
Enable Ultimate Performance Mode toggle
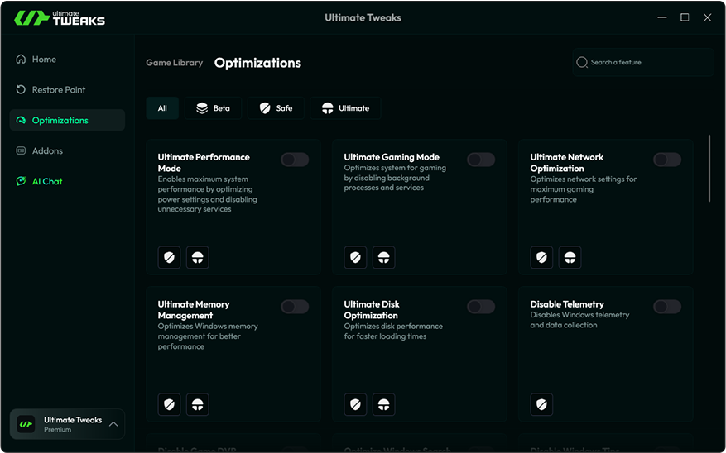(x=295, y=160)
